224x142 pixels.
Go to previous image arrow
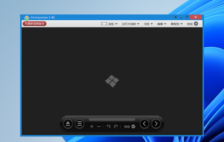(x=144, y=124)
